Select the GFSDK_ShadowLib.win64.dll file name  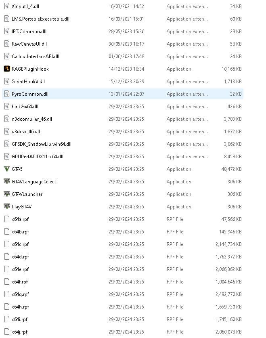[x=42, y=144]
